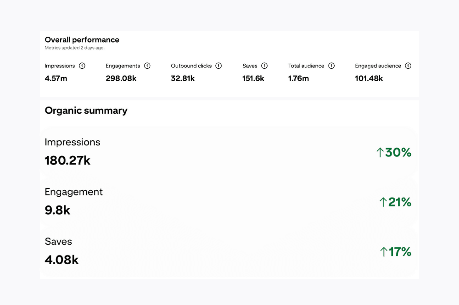Click the up arrow beside 21%
The image size is (459, 305).
(383, 202)
